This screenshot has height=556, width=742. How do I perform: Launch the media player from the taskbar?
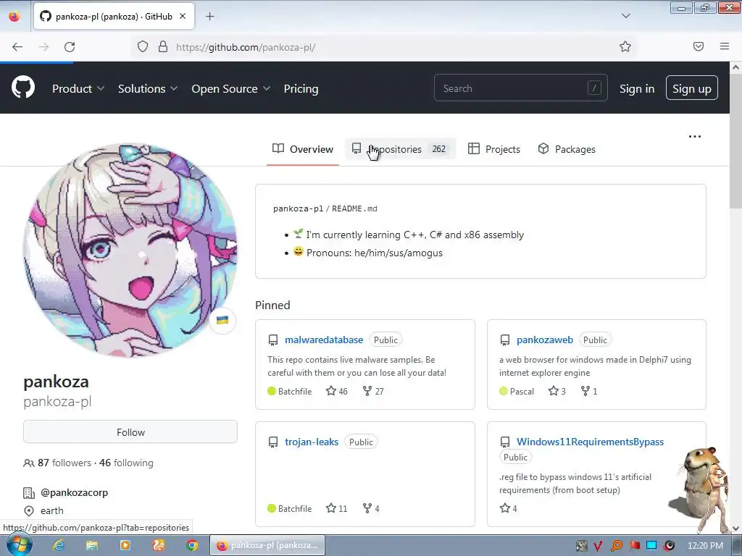[125, 545]
